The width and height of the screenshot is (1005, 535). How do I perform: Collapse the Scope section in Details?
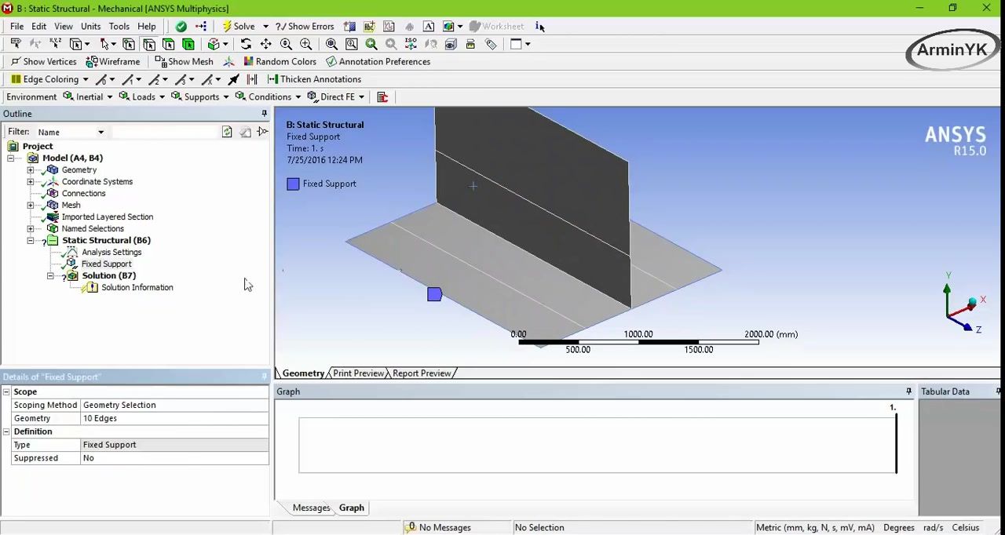click(6, 391)
